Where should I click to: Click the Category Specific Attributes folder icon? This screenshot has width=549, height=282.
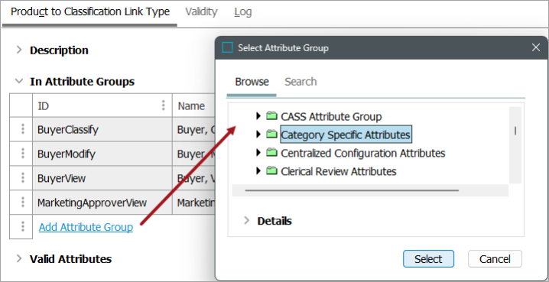pyautogui.click(x=271, y=135)
